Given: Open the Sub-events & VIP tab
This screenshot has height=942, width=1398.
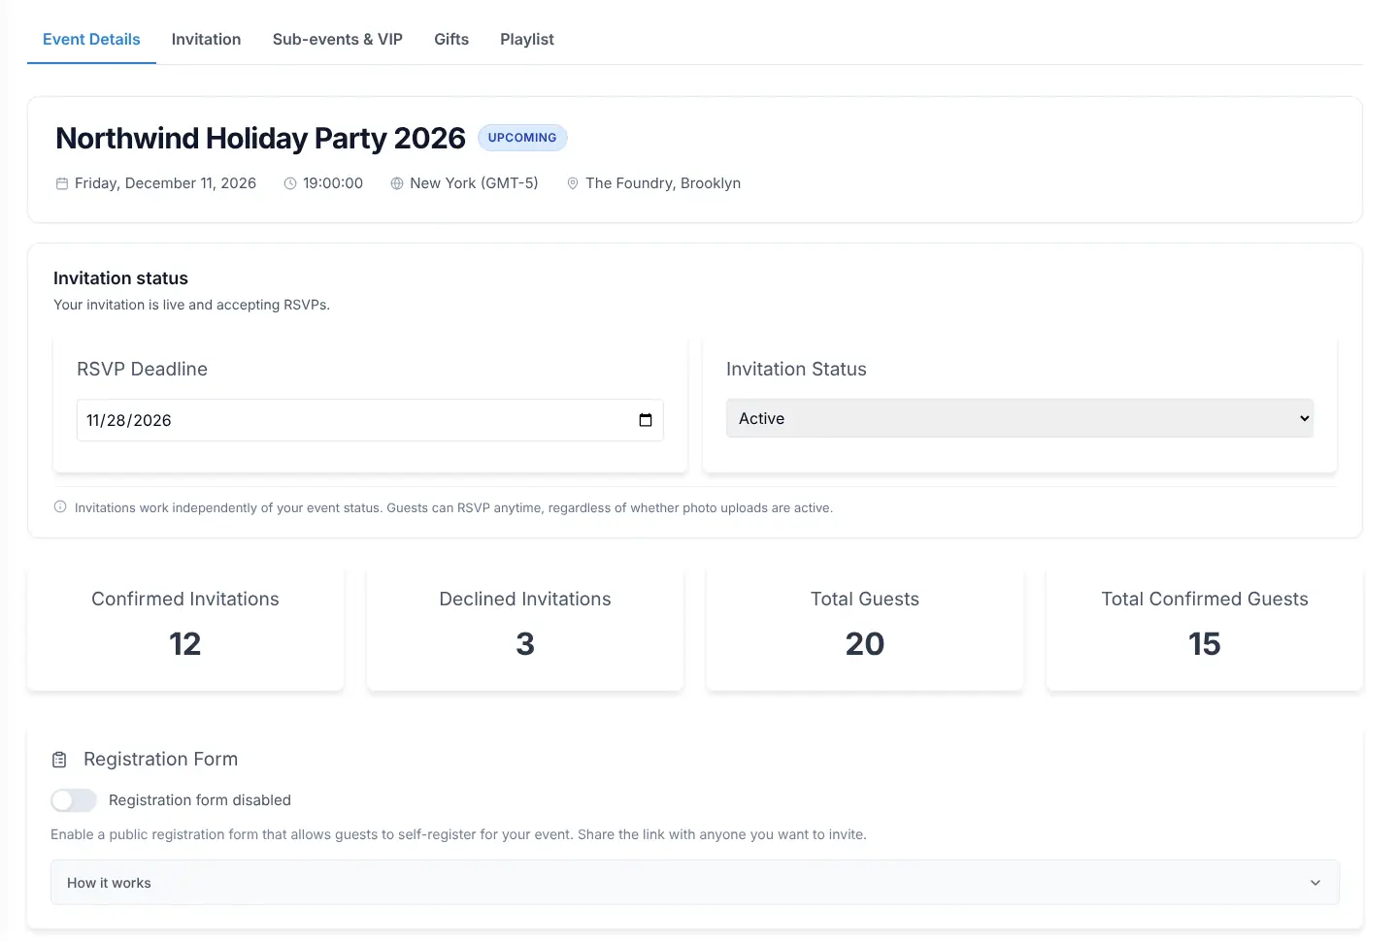Looking at the screenshot, I should pos(338,40).
